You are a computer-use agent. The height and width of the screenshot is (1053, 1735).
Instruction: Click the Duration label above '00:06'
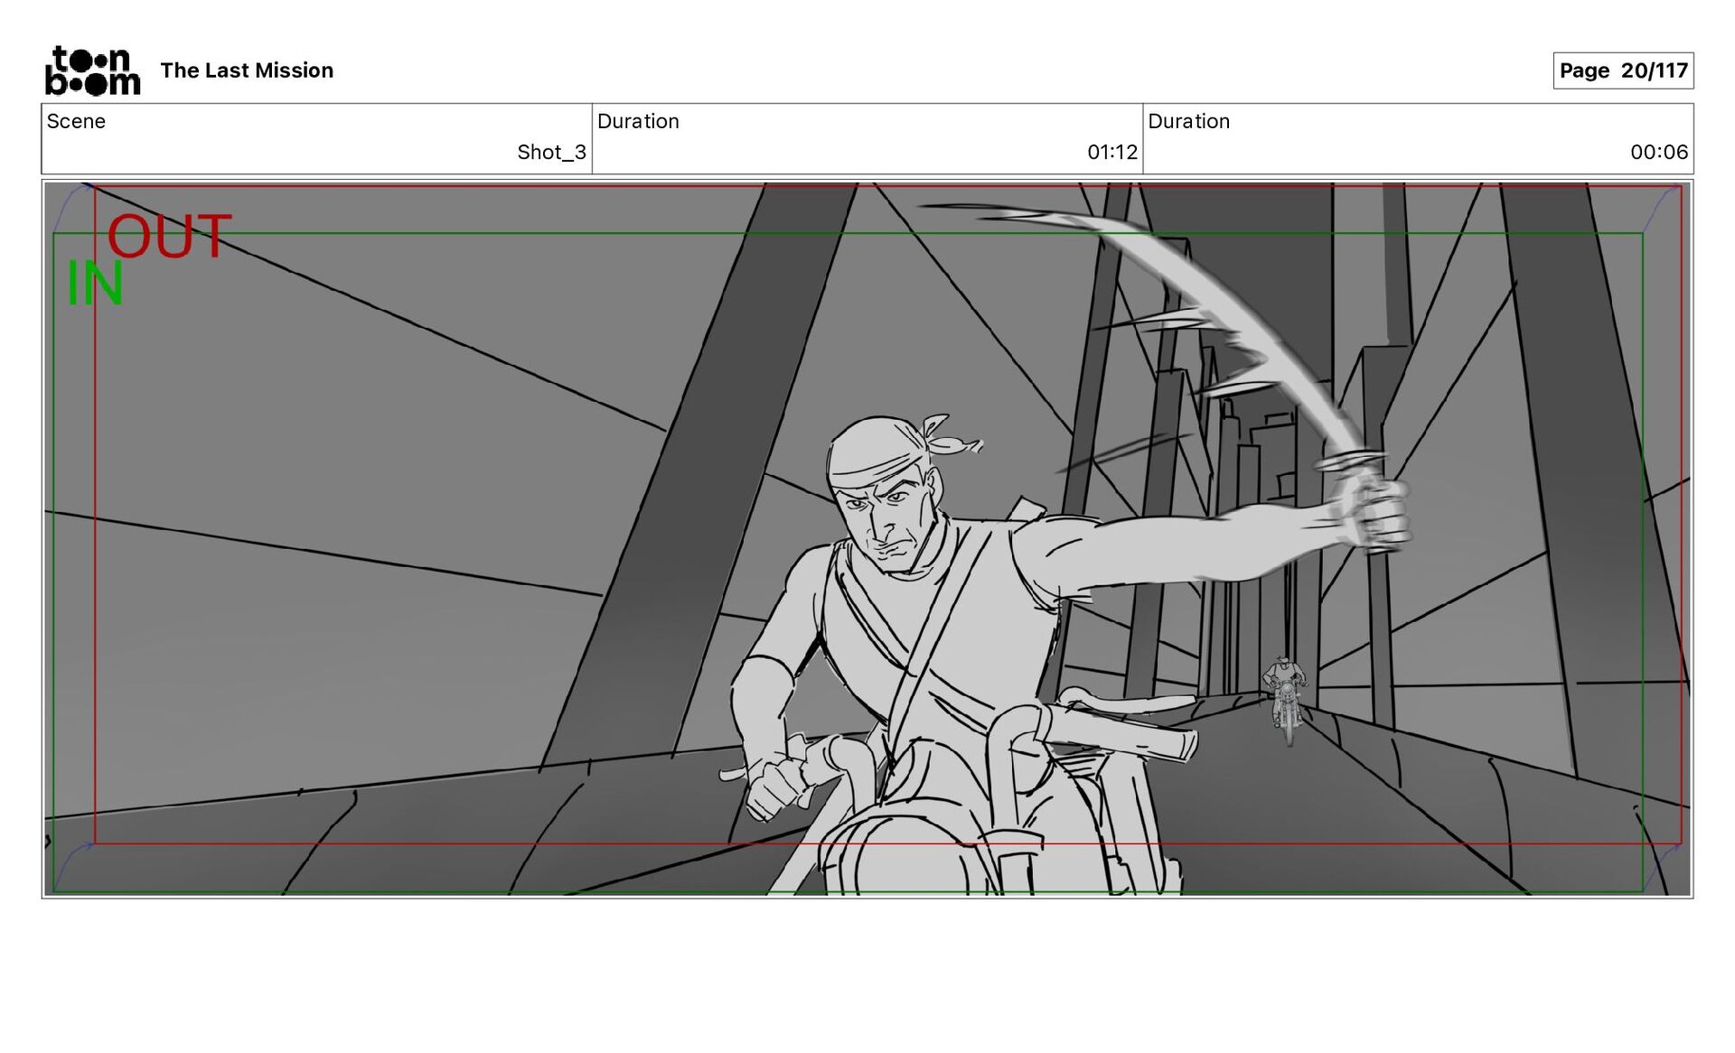pos(1188,121)
